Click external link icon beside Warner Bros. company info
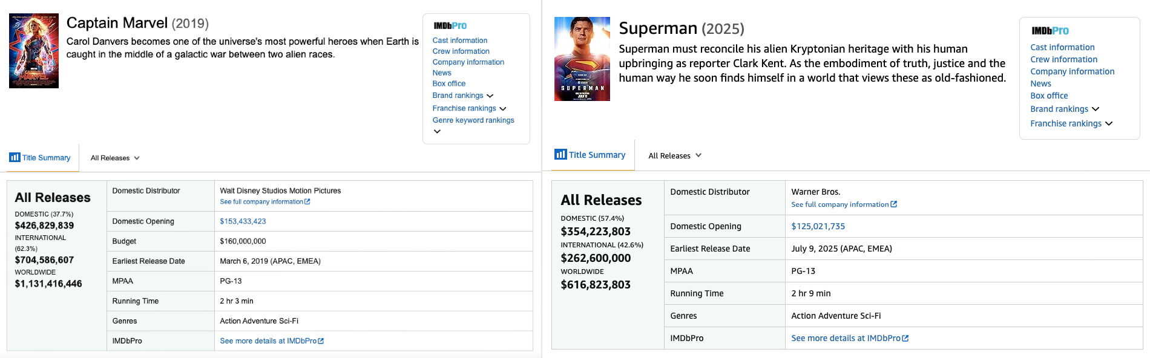Screen dimensions: 1150x358 click(x=894, y=204)
